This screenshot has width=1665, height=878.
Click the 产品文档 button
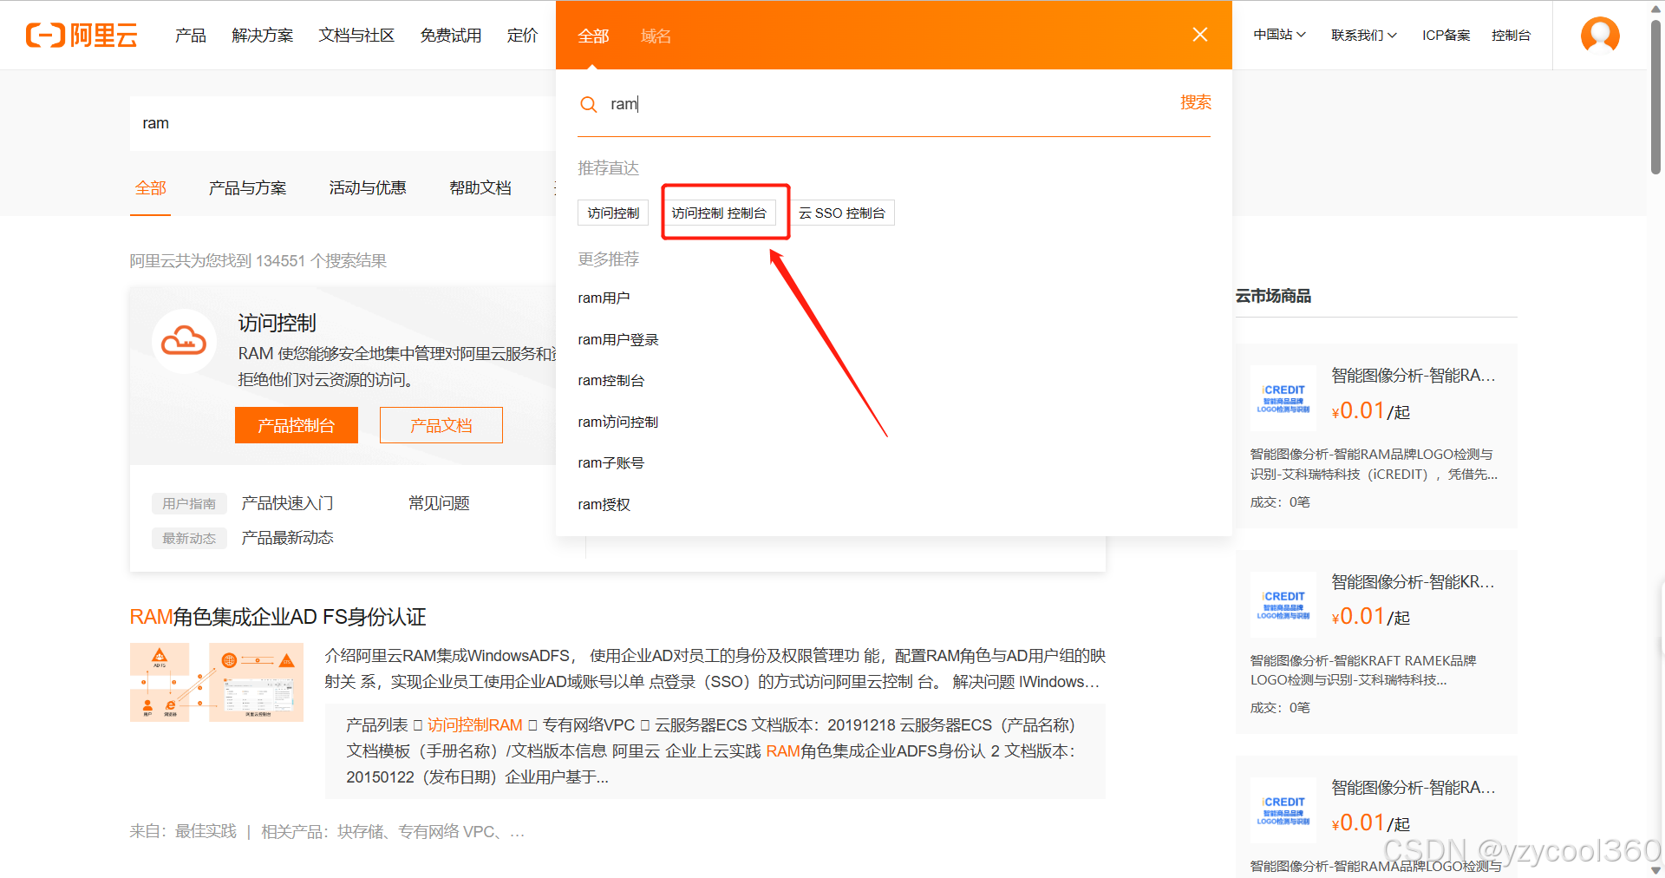click(441, 425)
